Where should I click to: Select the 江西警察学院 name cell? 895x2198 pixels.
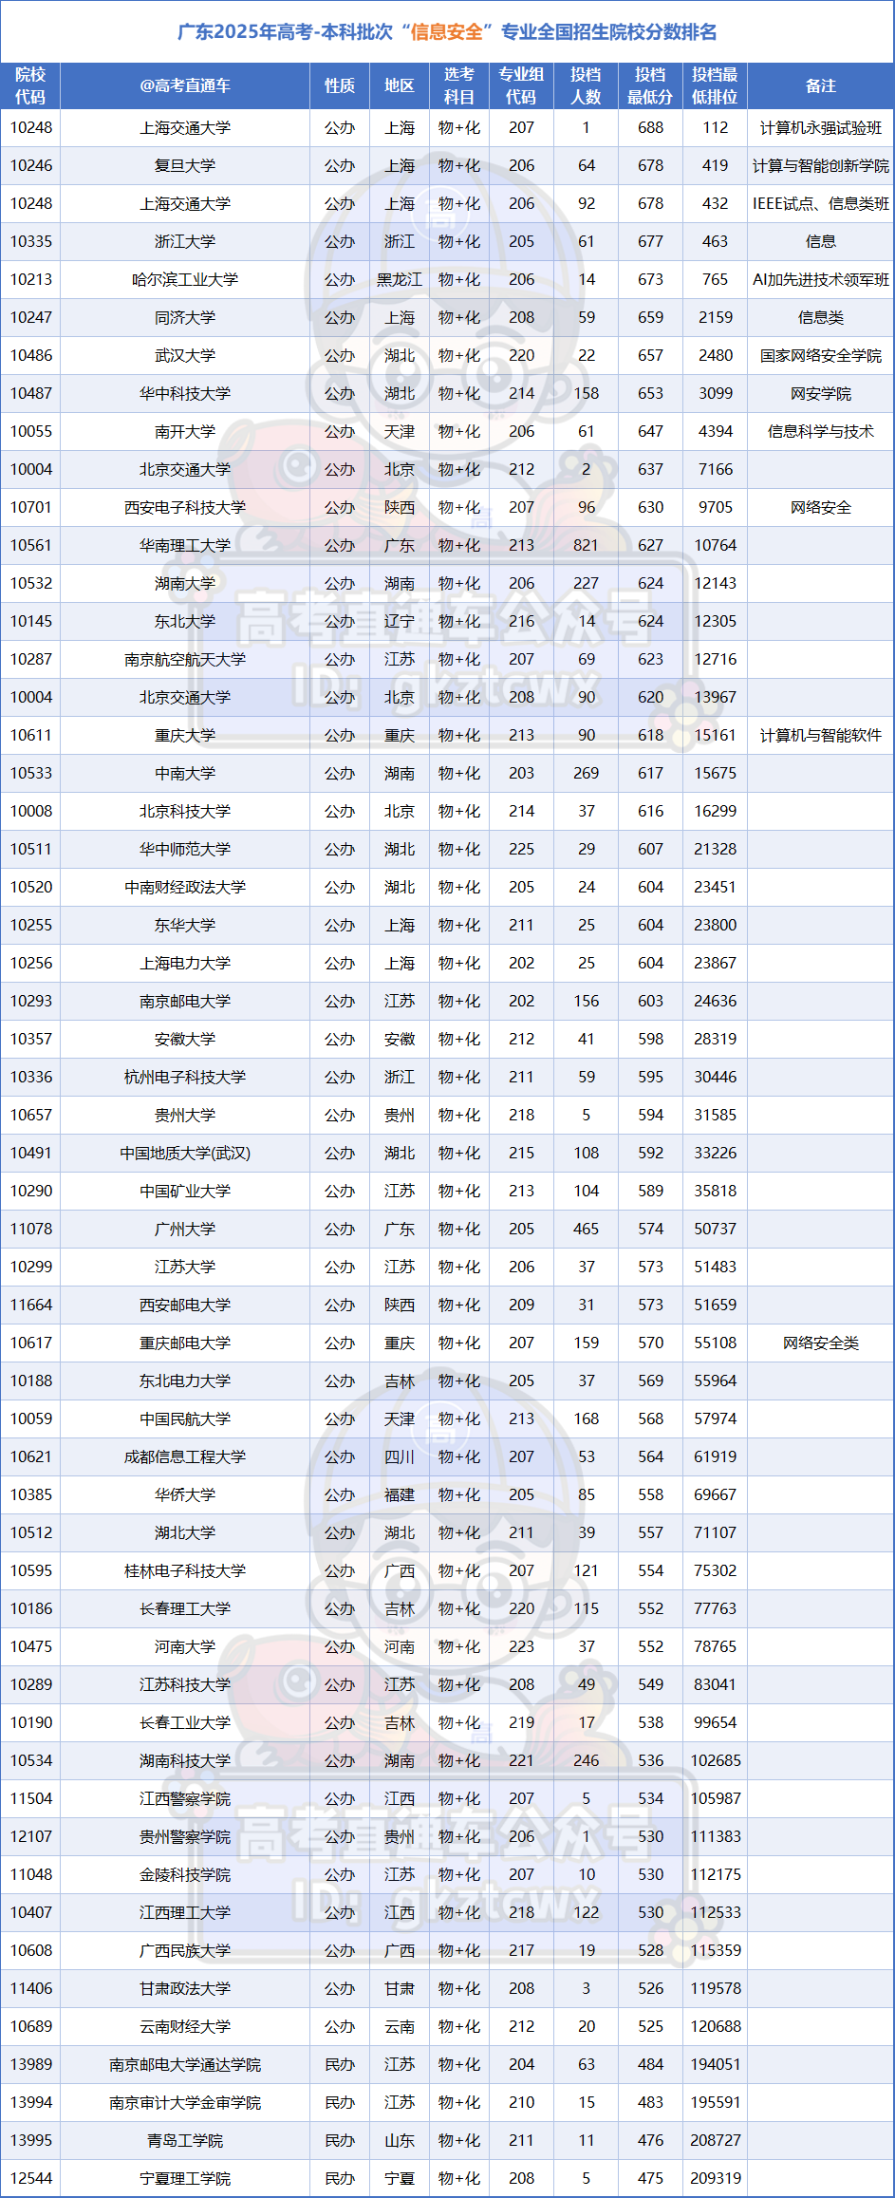tap(185, 1798)
